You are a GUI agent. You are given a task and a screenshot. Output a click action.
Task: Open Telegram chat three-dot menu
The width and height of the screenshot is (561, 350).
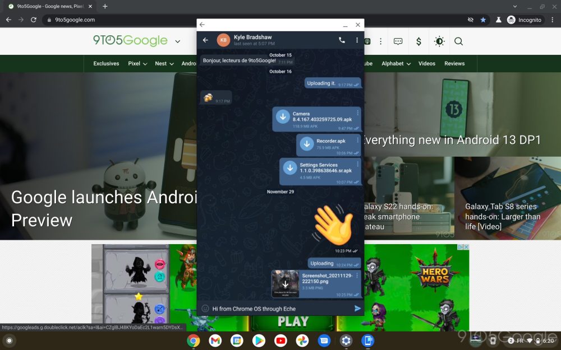(357, 40)
